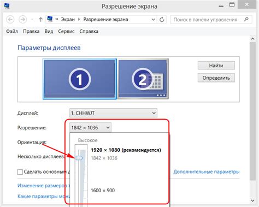Minimize the 'Разрешение экрана' window
Viewport: 259px width, 207px height.
[x=221, y=5]
